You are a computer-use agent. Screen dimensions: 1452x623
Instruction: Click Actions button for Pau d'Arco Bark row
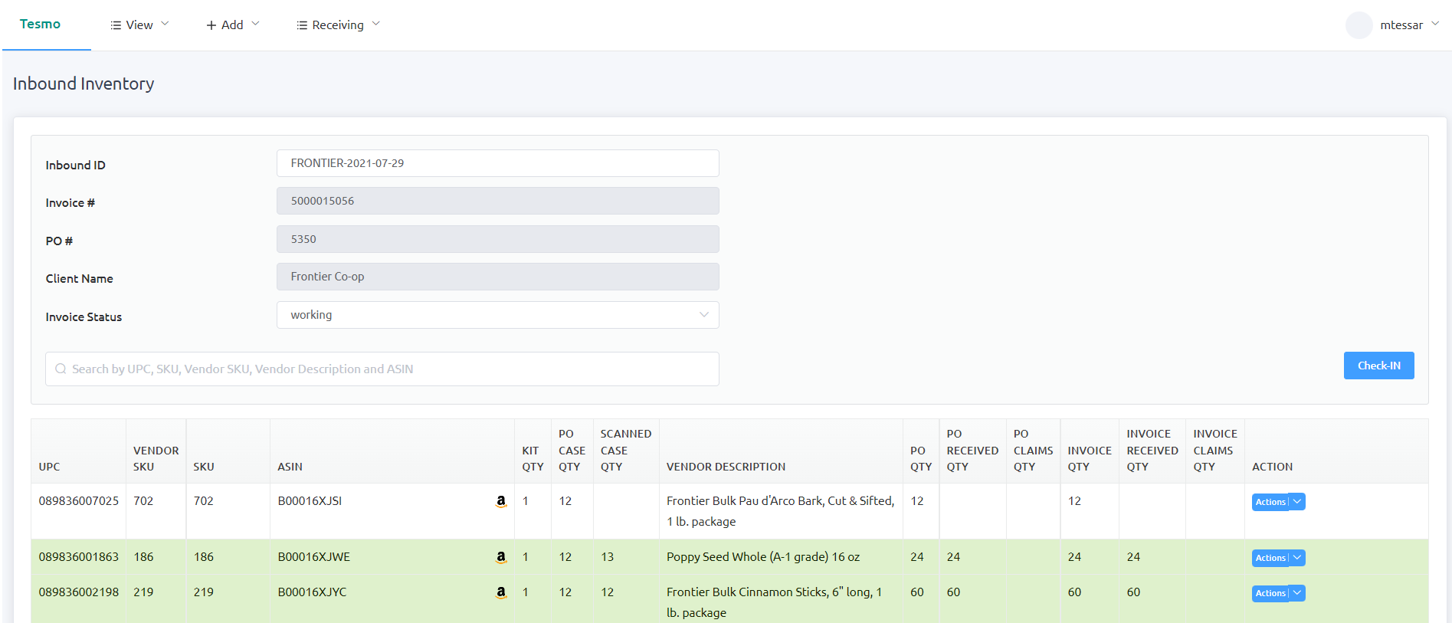point(1270,502)
